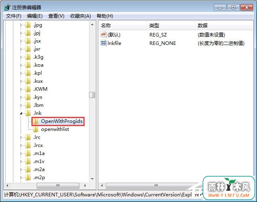Click the .m2a folder icon
This screenshot has width=257, height=202.
coord(28,169)
